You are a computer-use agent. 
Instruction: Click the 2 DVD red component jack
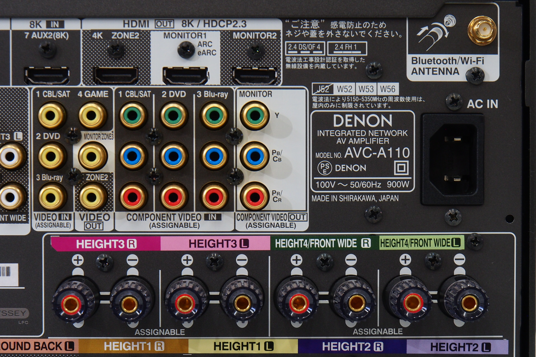pyautogui.click(x=174, y=197)
